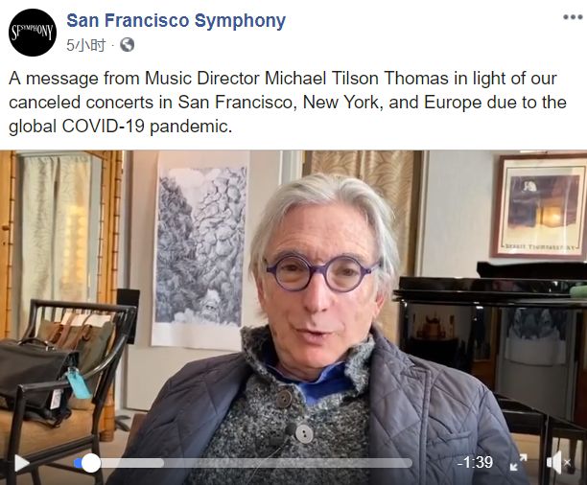Screen dimensions: 587x485
Task: Open the post's three-dot options menu
Action: [x=573, y=17]
